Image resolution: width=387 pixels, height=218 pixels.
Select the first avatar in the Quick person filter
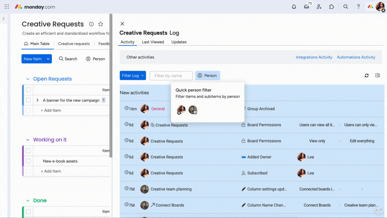[x=181, y=110]
